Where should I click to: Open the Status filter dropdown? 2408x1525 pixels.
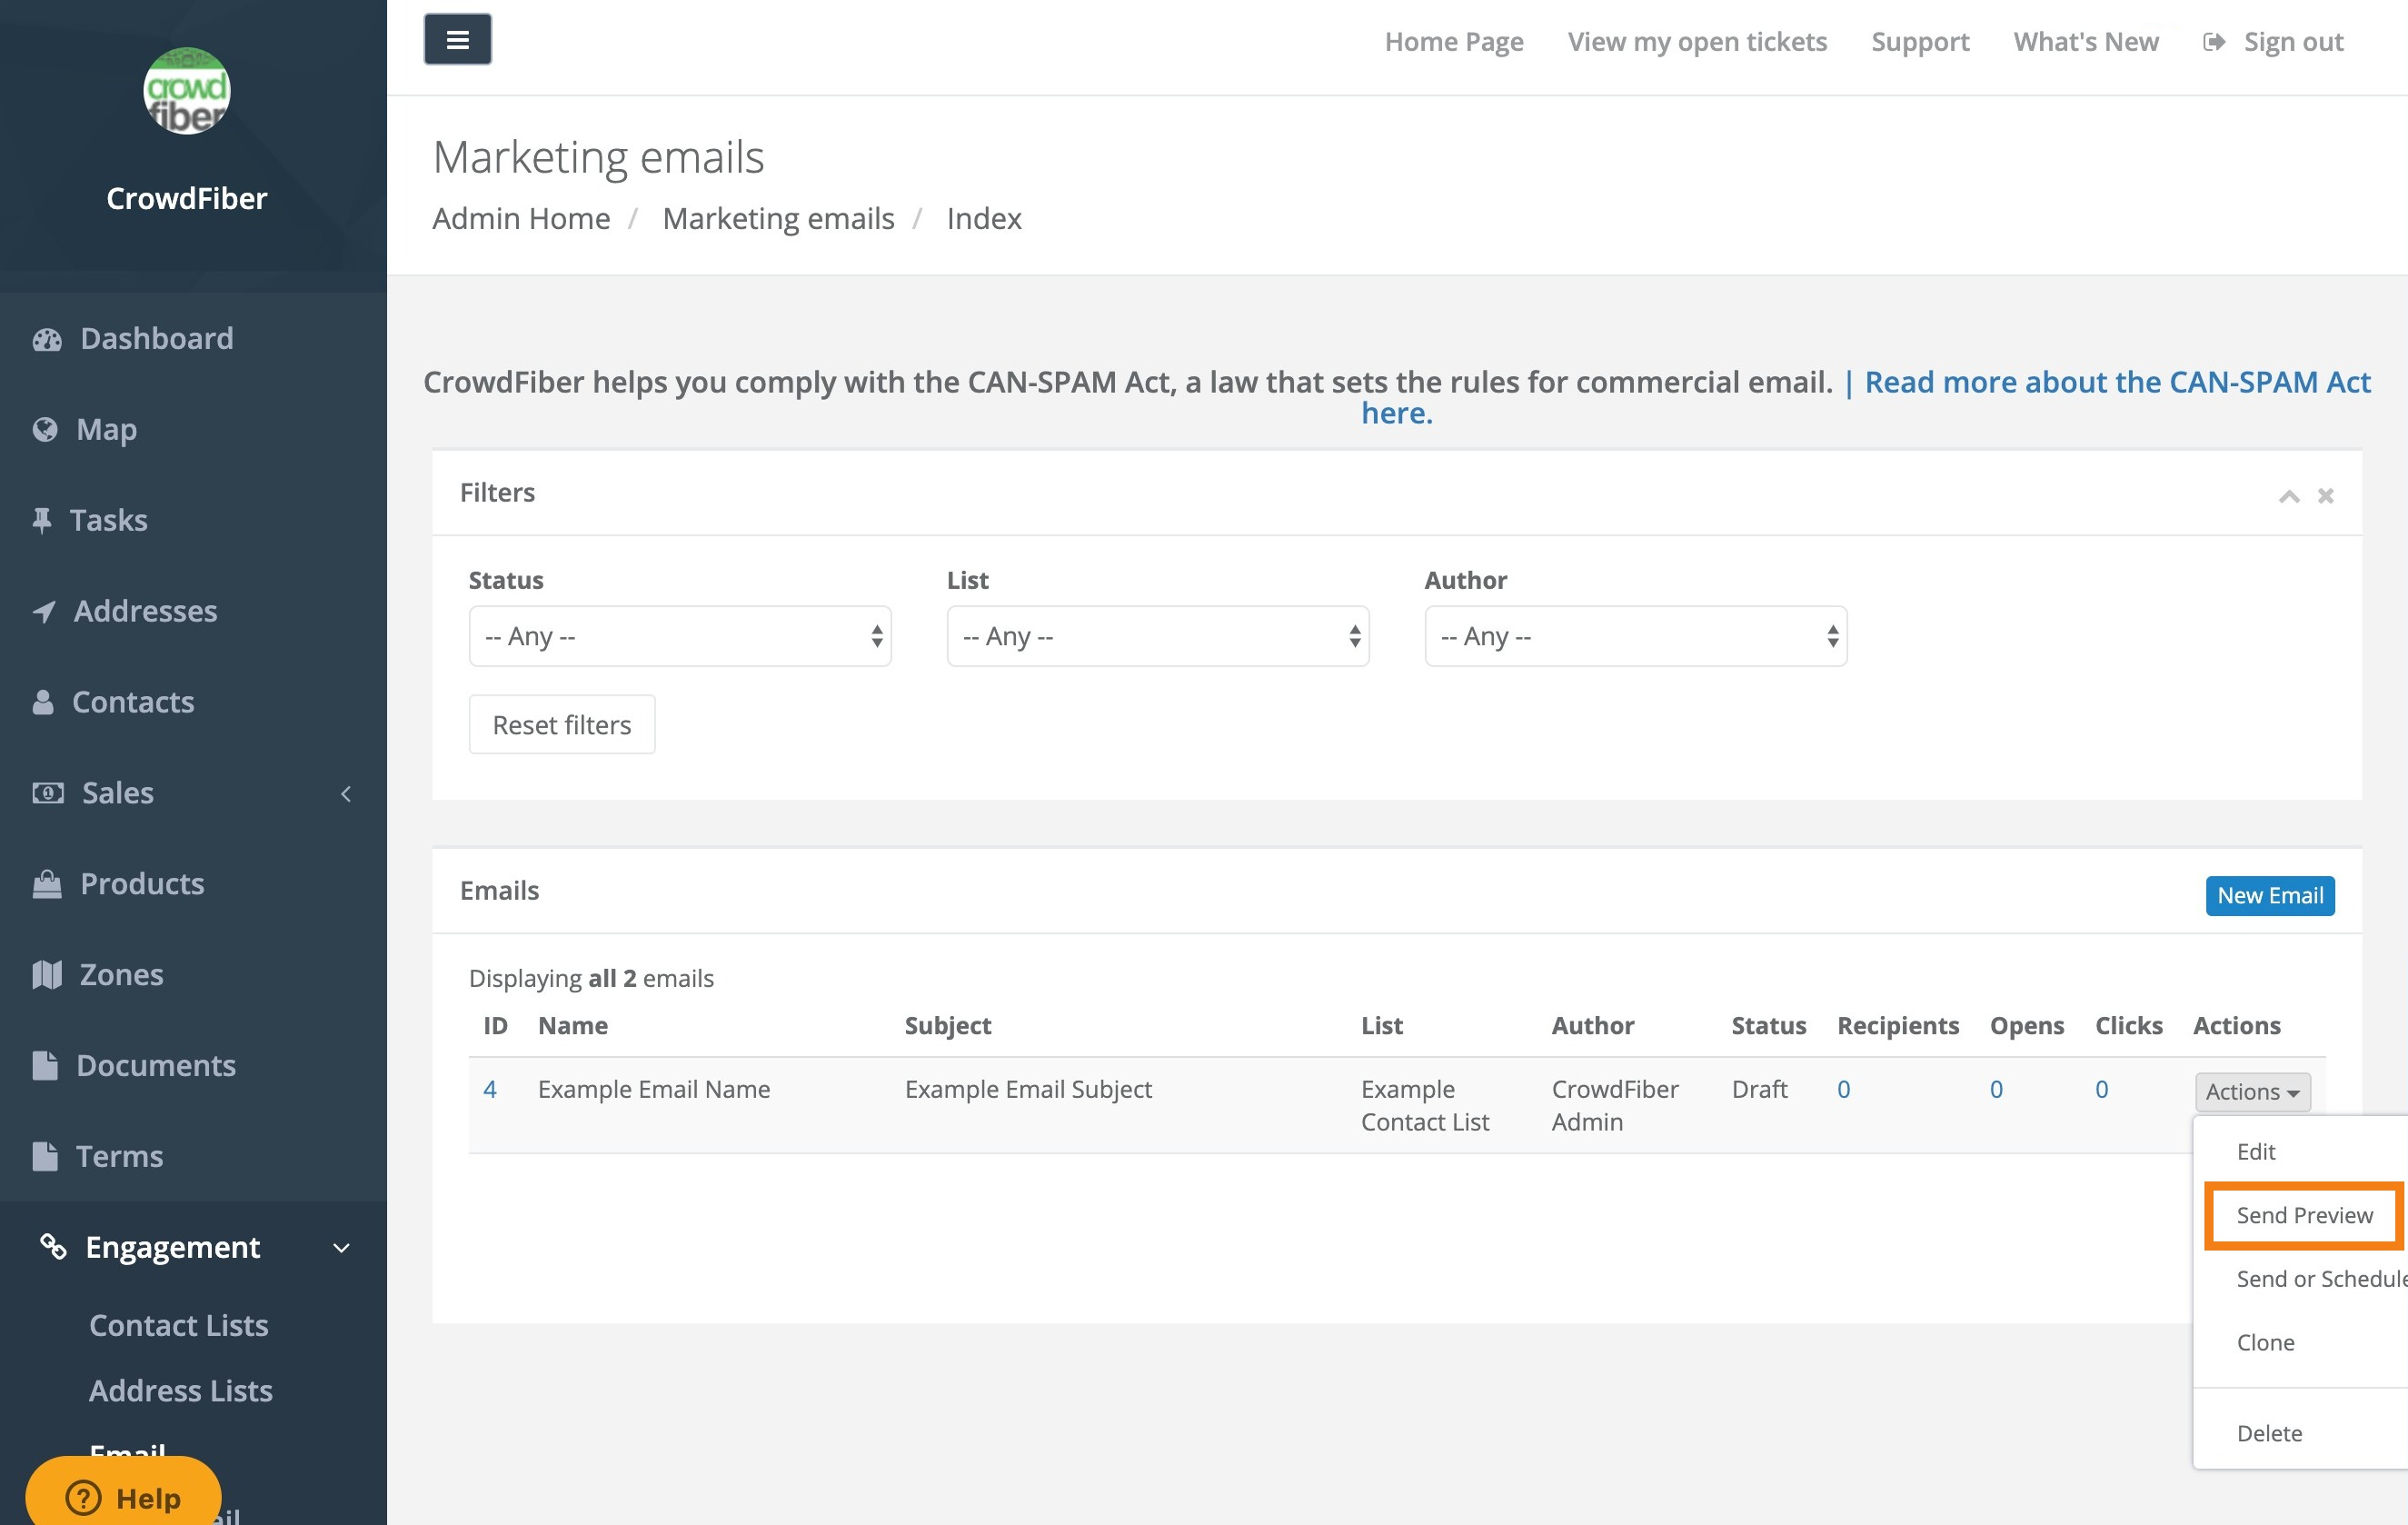(679, 636)
